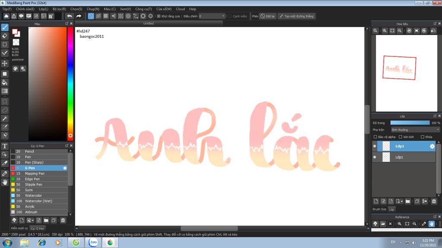The image size is (442, 248).
Task: Open settings gear of the selected Lớp1 layer
Action: point(432,146)
